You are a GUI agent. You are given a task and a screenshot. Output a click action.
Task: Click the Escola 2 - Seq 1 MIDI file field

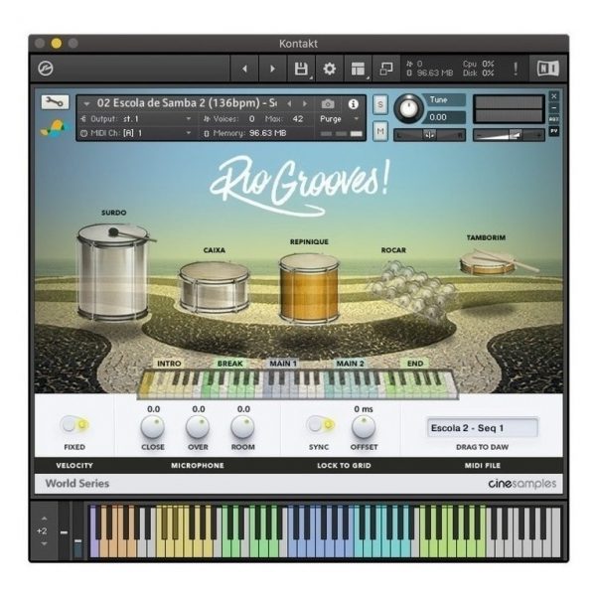coord(483,428)
